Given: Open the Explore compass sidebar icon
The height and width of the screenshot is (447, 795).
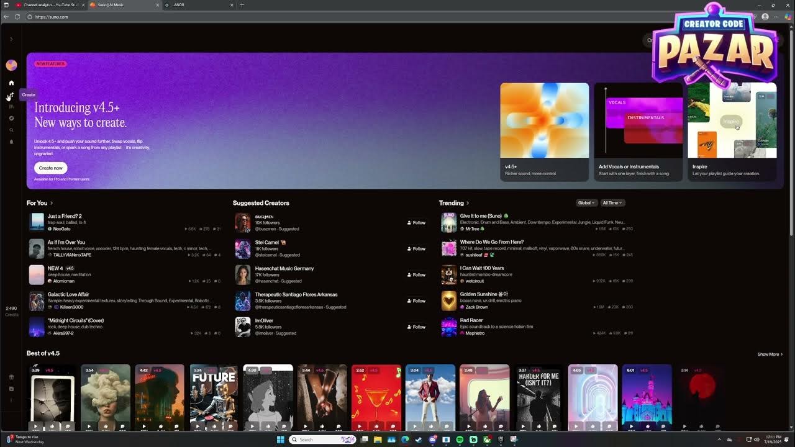Looking at the screenshot, I should pyautogui.click(x=11, y=118).
